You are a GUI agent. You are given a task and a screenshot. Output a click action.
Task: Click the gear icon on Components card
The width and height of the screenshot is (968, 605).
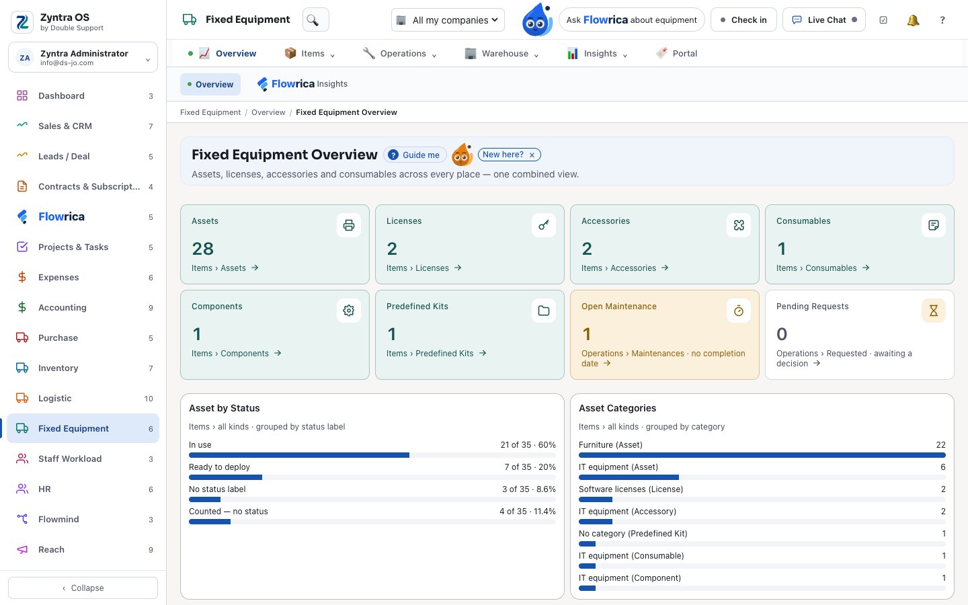tap(349, 311)
